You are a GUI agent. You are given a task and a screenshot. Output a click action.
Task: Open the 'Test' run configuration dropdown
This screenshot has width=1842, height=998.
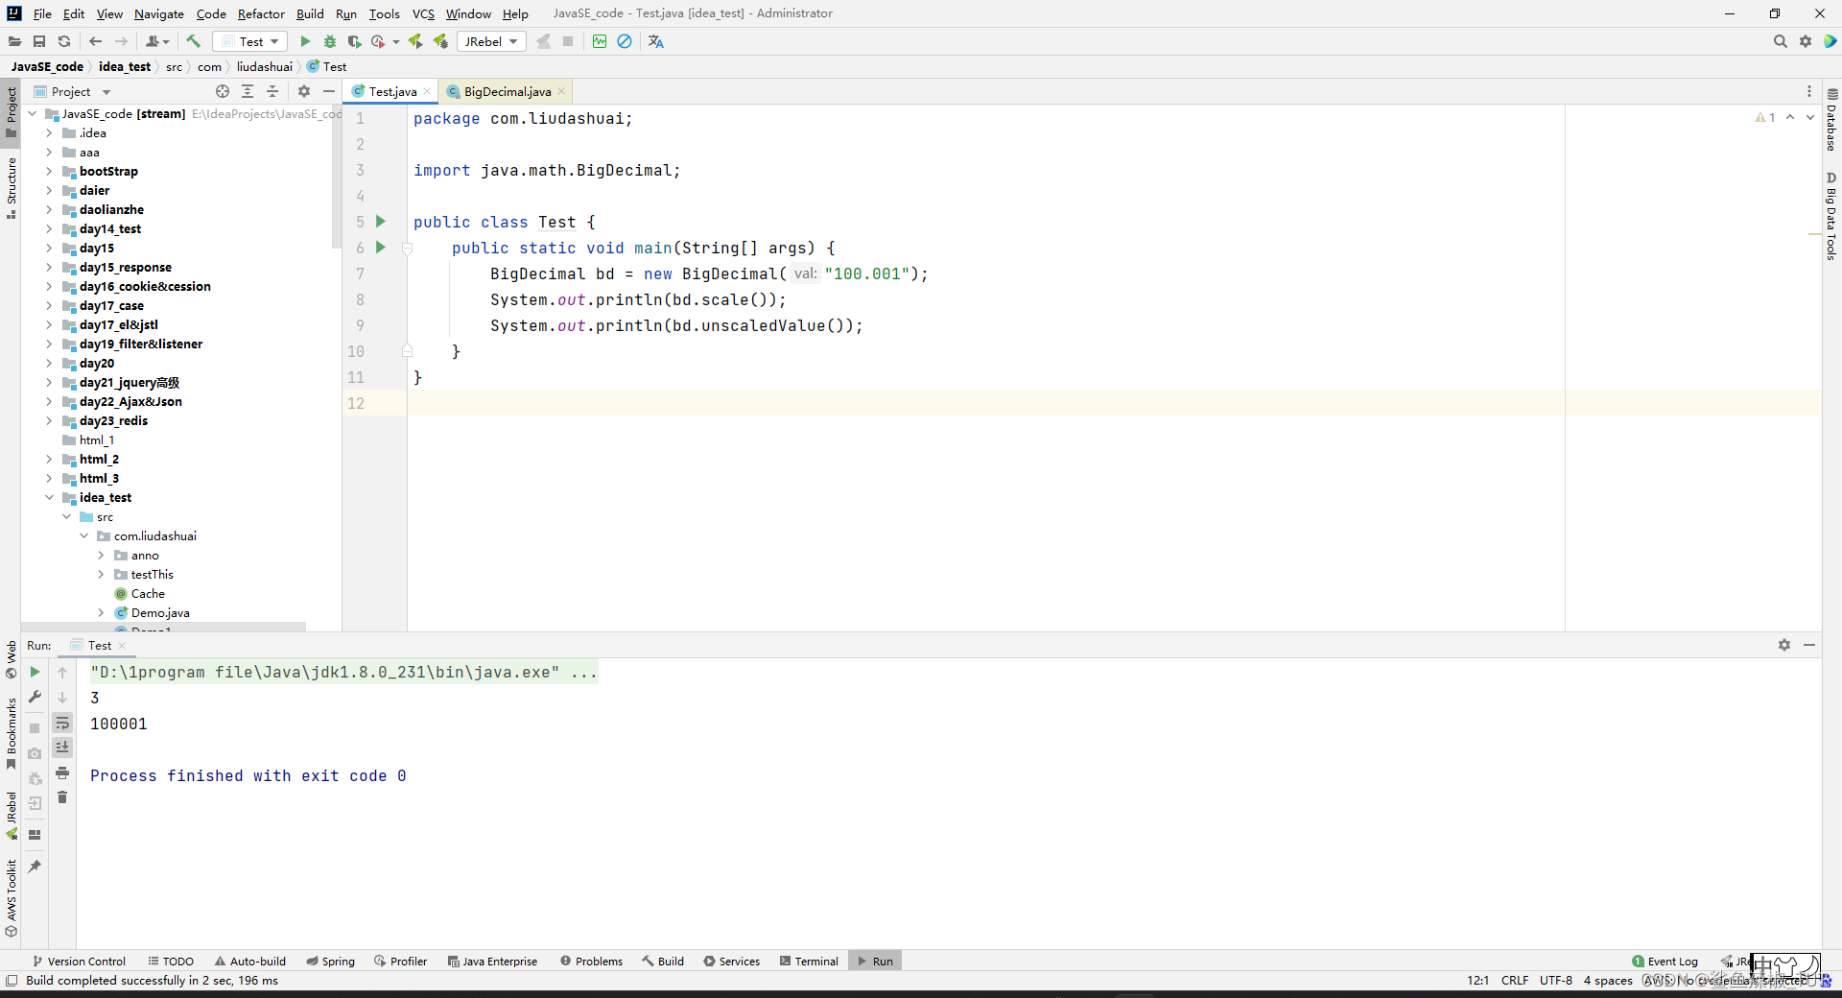tap(251, 41)
